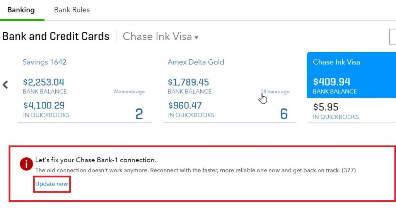Click the Savings $4,100.29 QuickBooks balance
This screenshot has width=396, height=208.
[44, 105]
